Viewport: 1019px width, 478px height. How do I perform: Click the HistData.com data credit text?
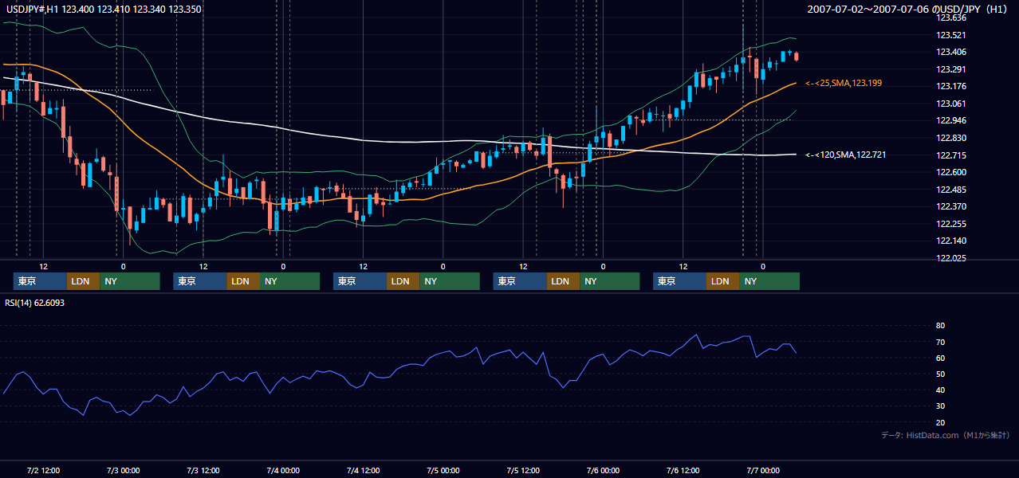tap(945, 435)
